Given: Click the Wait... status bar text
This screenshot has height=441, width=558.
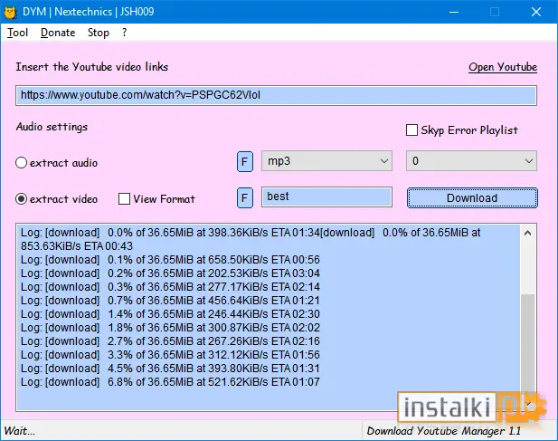Looking at the screenshot, I should pyautogui.click(x=20, y=431).
